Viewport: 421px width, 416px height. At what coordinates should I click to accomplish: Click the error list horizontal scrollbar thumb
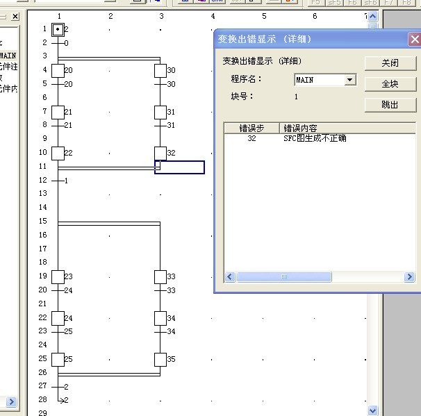(283, 277)
